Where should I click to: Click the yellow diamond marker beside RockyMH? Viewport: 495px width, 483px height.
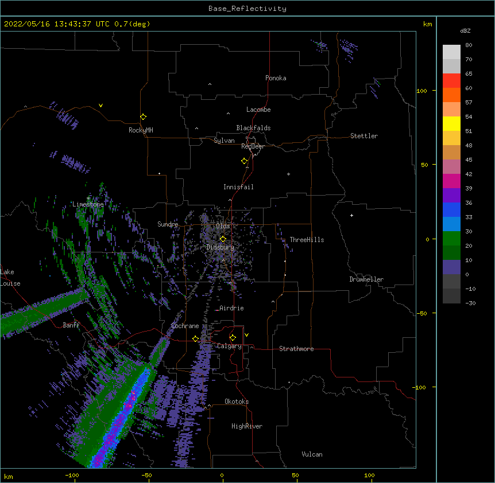pos(143,117)
